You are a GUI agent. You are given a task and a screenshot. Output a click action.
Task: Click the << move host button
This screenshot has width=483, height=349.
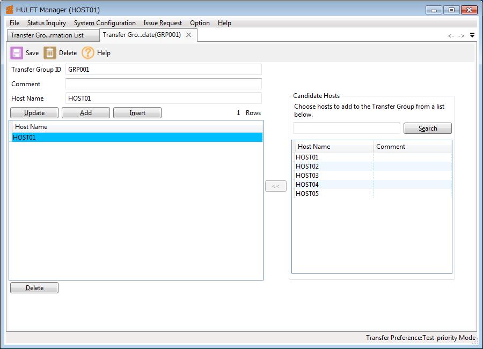click(x=276, y=186)
